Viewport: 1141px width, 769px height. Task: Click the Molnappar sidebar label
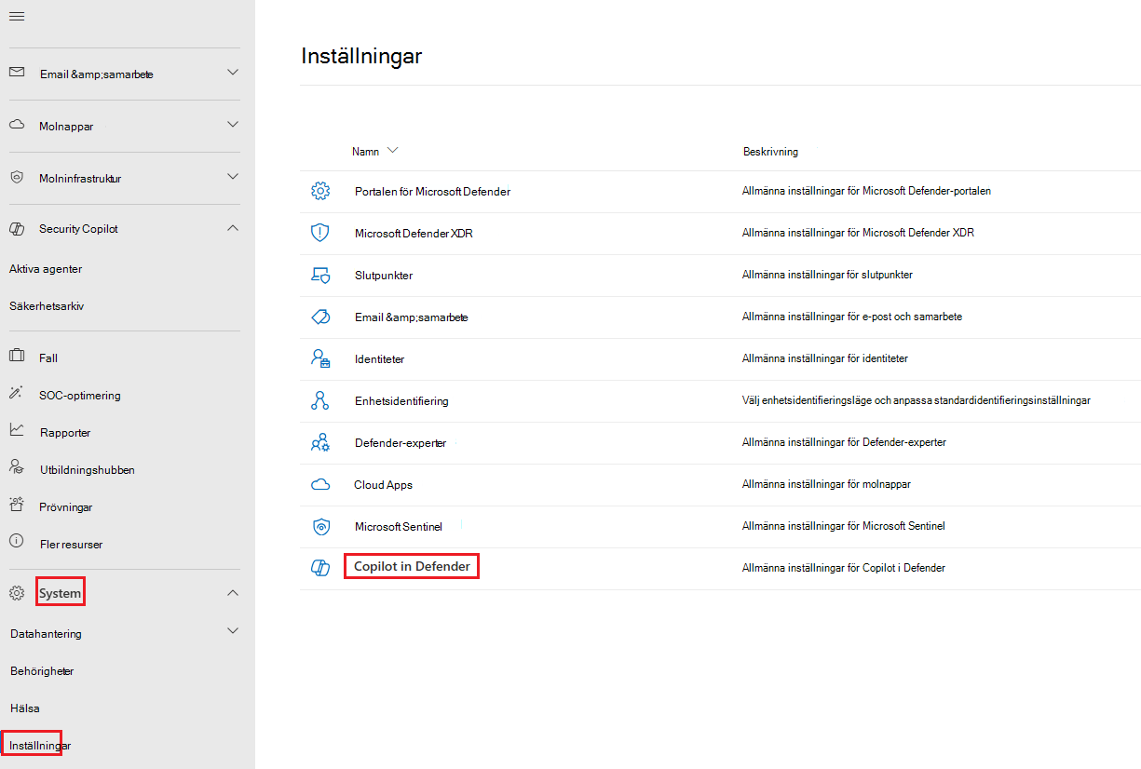pos(66,127)
